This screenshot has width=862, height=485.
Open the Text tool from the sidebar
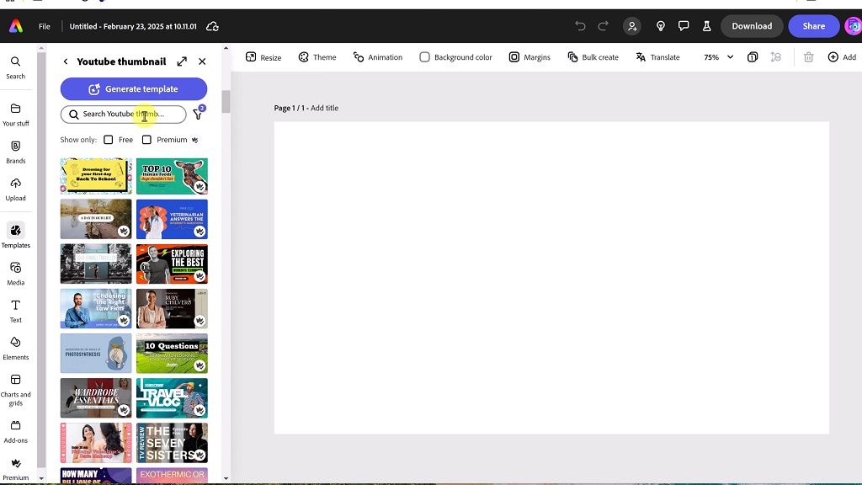[x=16, y=308]
